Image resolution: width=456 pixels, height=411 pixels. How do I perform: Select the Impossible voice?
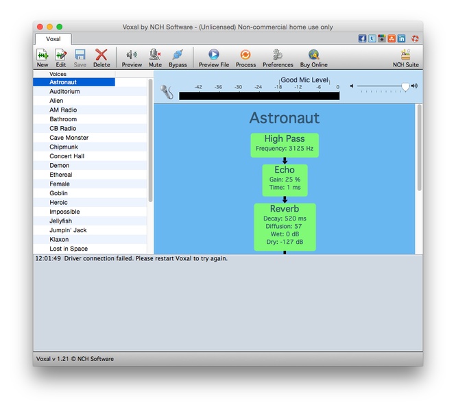pyautogui.click(x=90, y=212)
